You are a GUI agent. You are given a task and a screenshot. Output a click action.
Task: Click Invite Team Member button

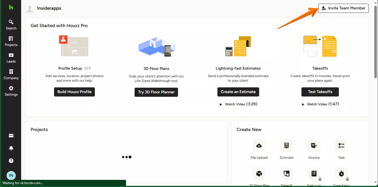pos(343,8)
